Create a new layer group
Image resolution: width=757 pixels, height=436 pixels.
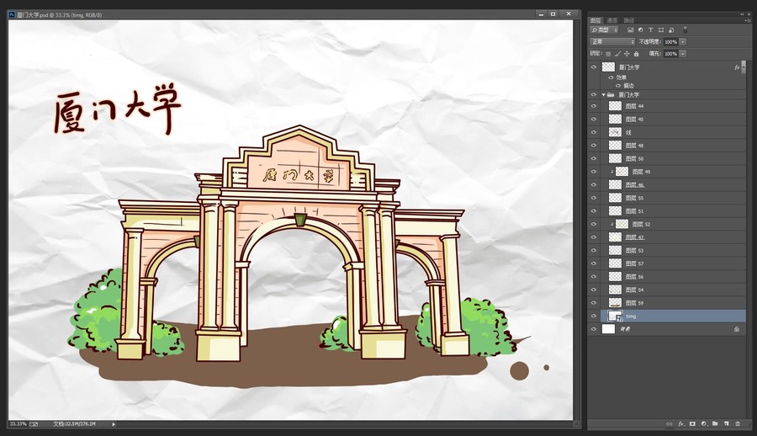[715, 424]
